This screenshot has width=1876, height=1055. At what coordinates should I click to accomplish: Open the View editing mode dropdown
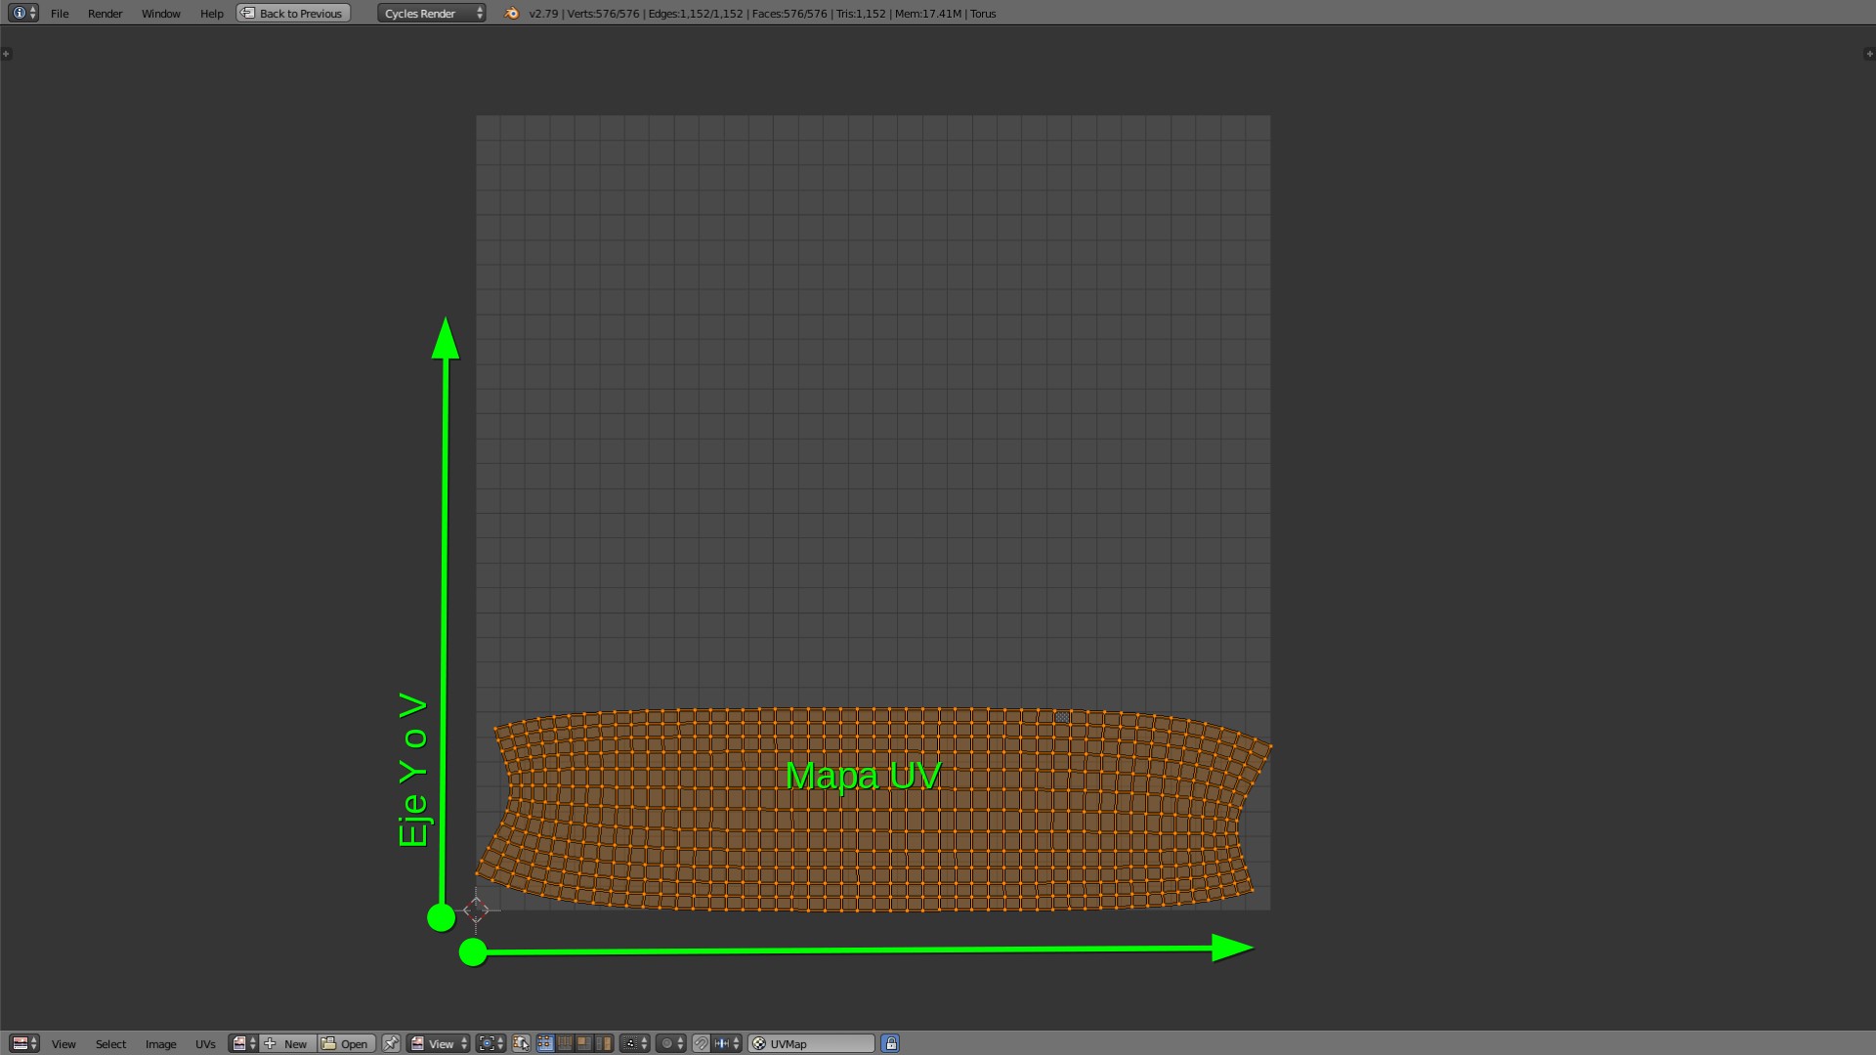439,1043
